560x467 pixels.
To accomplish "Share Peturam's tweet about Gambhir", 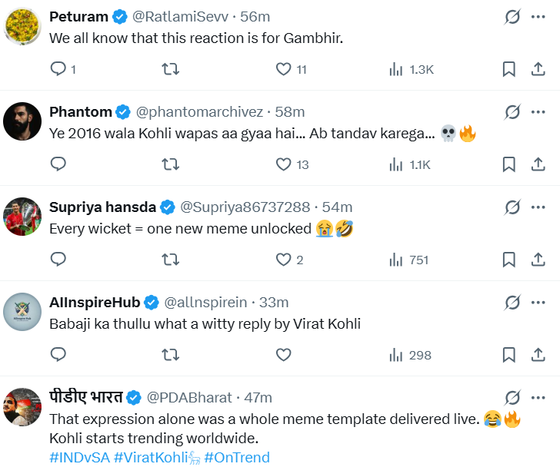I will pyautogui.click(x=538, y=69).
